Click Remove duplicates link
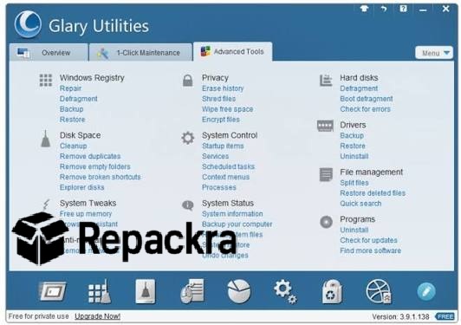The height and width of the screenshot is (325, 461). click(x=90, y=156)
